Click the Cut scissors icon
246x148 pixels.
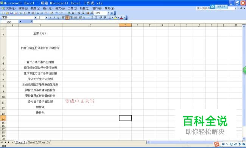(38, 13)
